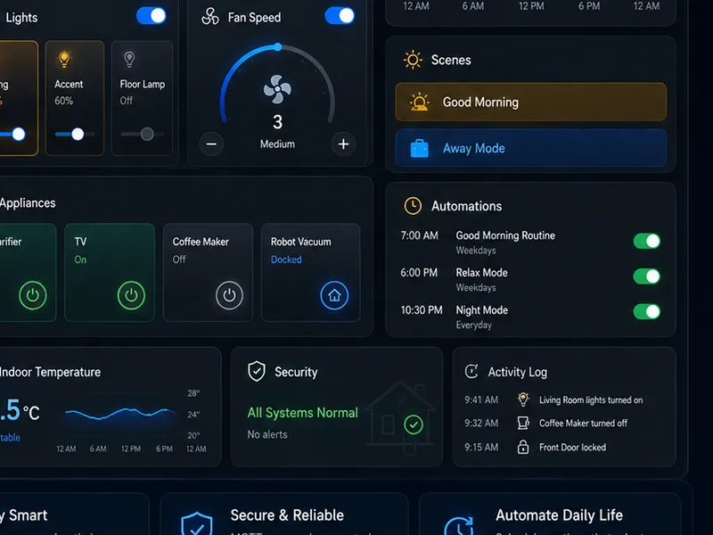713x535 pixels.
Task: Disable the Relax Mode automation toggle
Action: click(647, 276)
